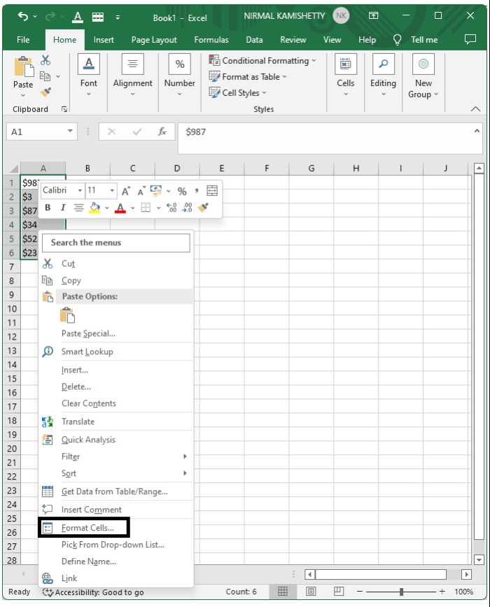Open the Formulas ribbon tab
Image resolution: width=490 pixels, height=607 pixels.
tap(211, 40)
